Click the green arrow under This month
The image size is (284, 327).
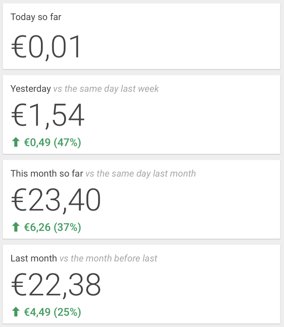[16, 227]
